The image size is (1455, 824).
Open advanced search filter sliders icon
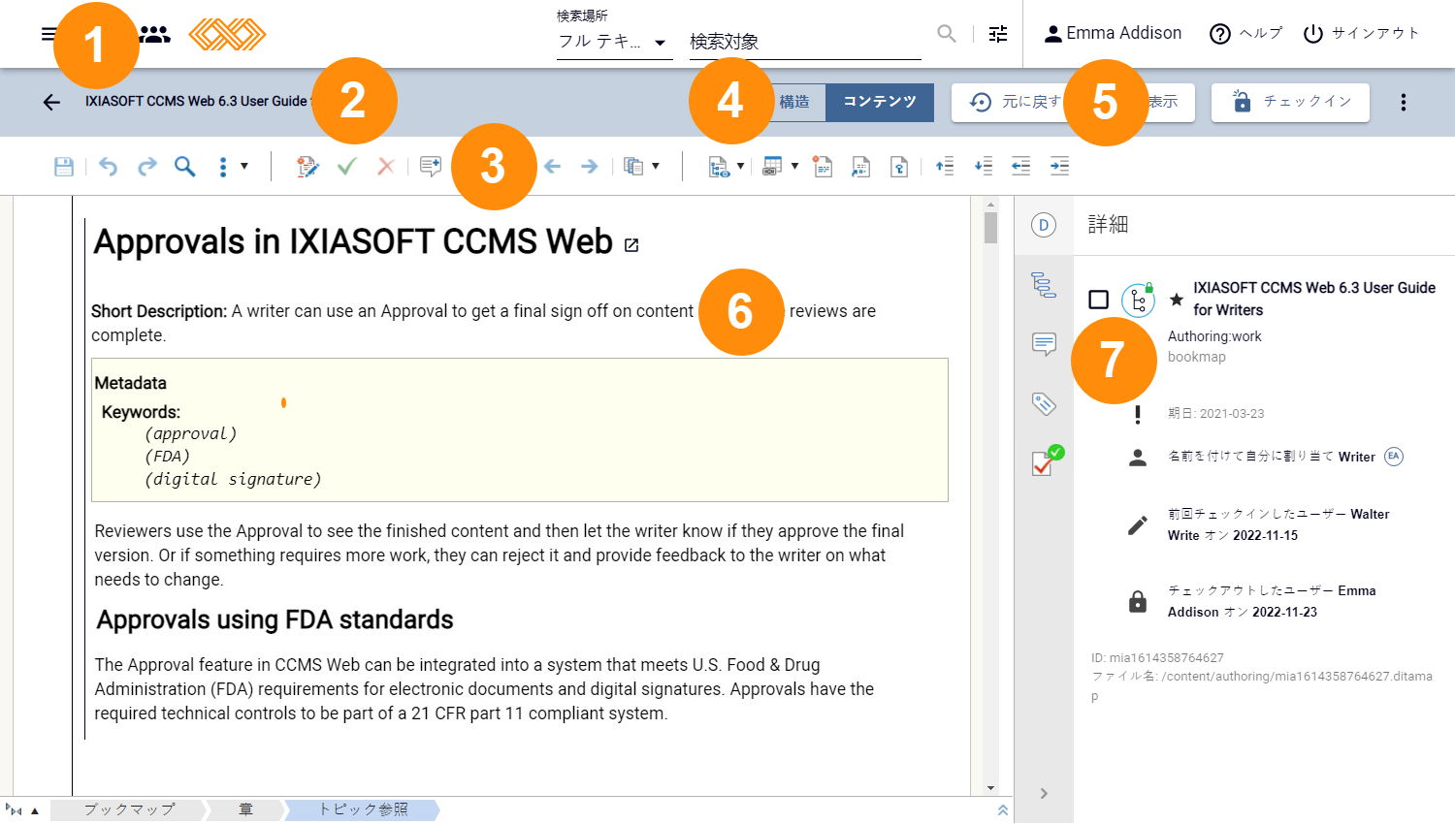(x=998, y=34)
